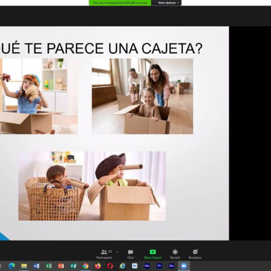The height and width of the screenshot is (271, 271).
Task: Expand the Participants options chevron
Action: tap(117, 252)
